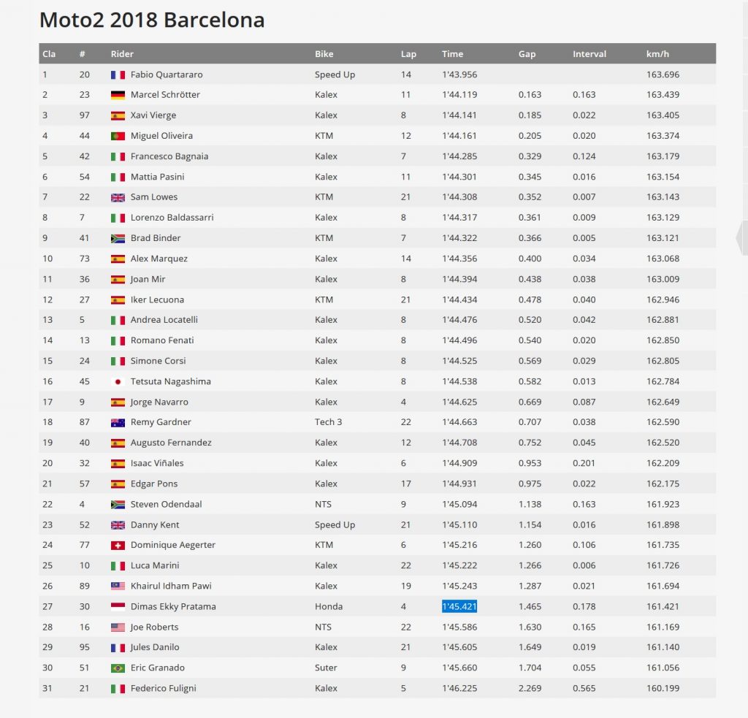The image size is (748, 718).
Task: Click the British flag beside Sam Lowes
Action: [118, 197]
